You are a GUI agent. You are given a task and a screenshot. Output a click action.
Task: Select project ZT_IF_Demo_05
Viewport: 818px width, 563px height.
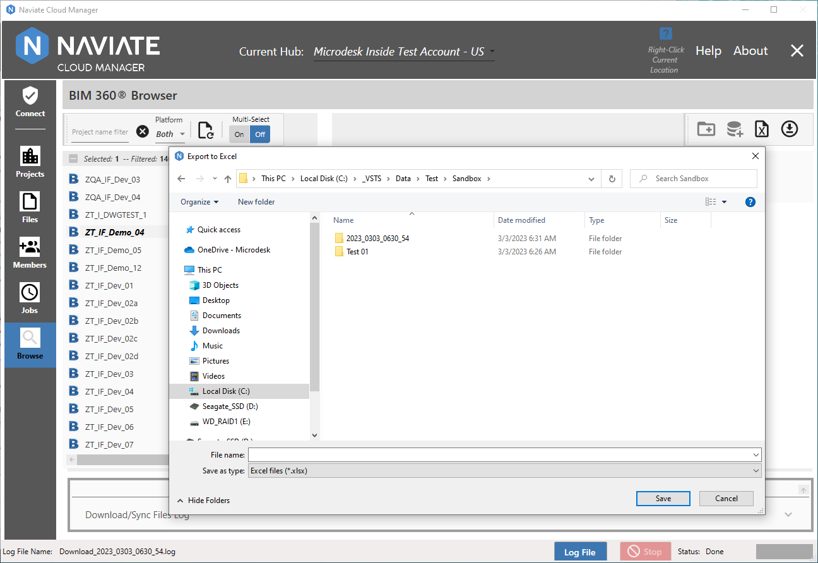114,250
